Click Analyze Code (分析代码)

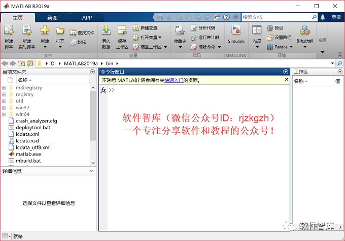[203, 28]
